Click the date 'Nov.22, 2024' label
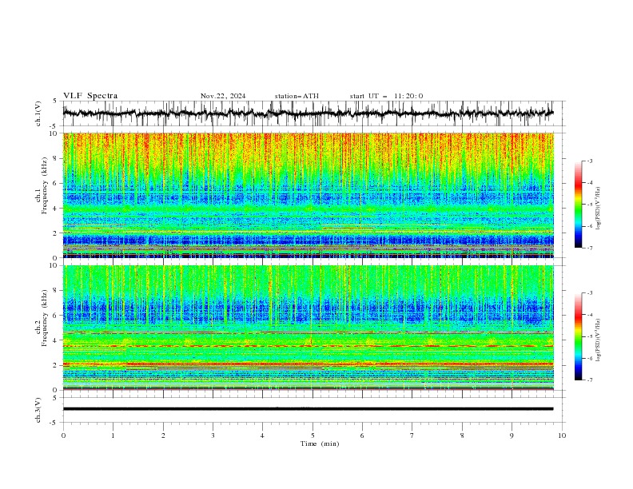The height and width of the screenshot is (489, 633). click(223, 96)
